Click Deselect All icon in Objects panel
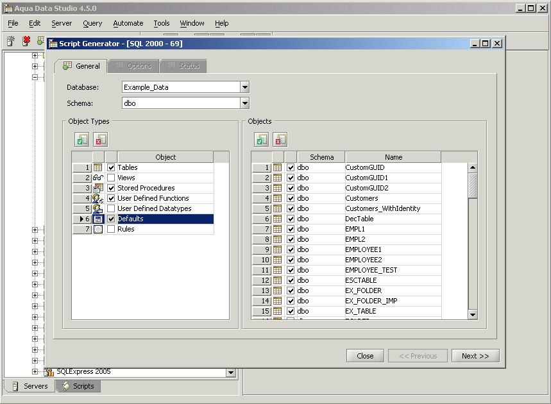The image size is (551, 404). click(x=280, y=139)
